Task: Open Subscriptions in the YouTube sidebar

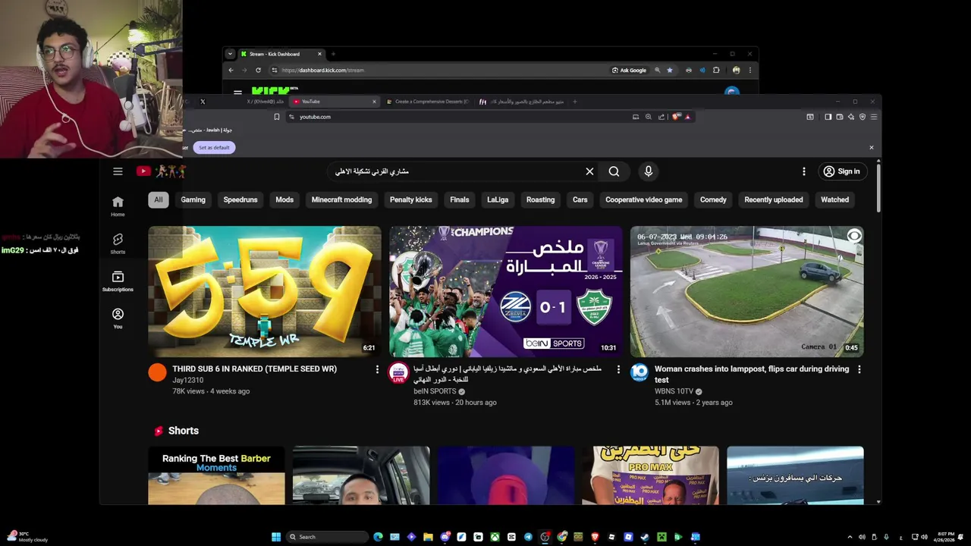Action: pyautogui.click(x=118, y=281)
